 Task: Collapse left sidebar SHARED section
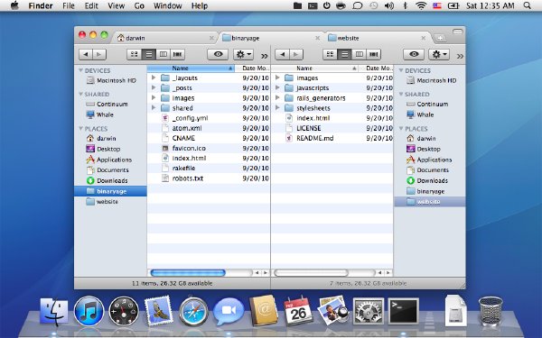coord(81,94)
